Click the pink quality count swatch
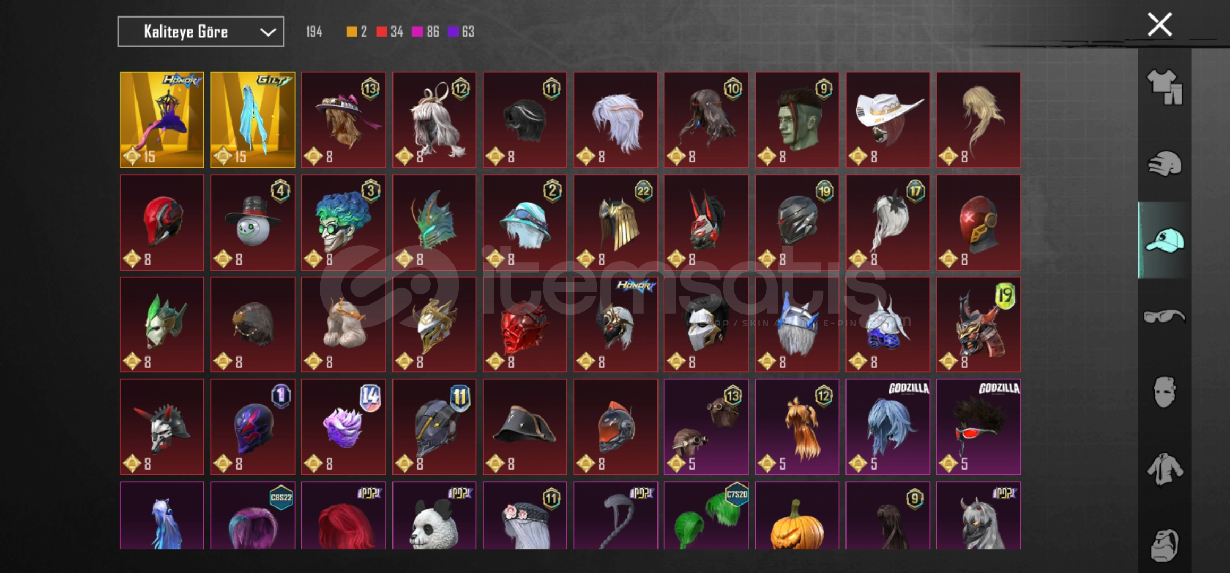Screen dimensions: 1230x573 pyautogui.click(x=417, y=32)
